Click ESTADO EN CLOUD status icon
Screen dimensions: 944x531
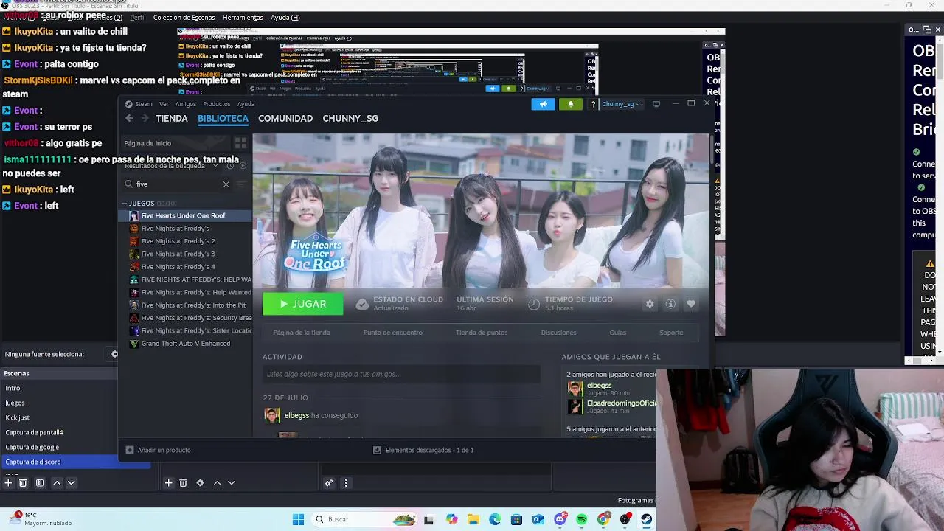[362, 304]
